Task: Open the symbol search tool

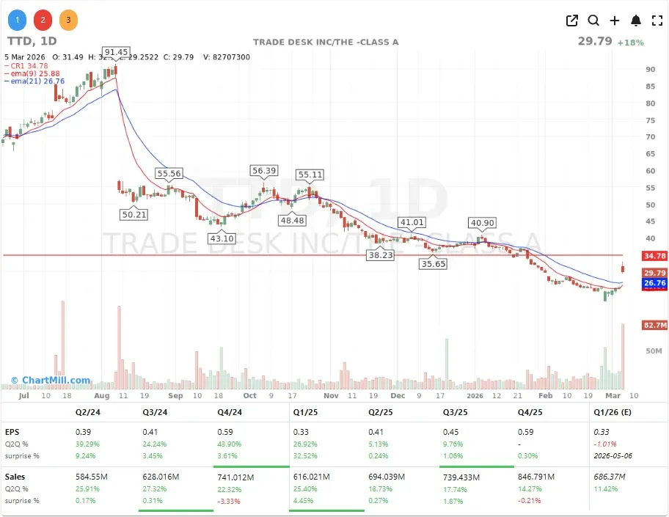Action: 593,21
